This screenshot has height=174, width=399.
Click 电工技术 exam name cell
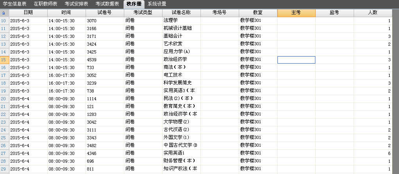(181, 75)
